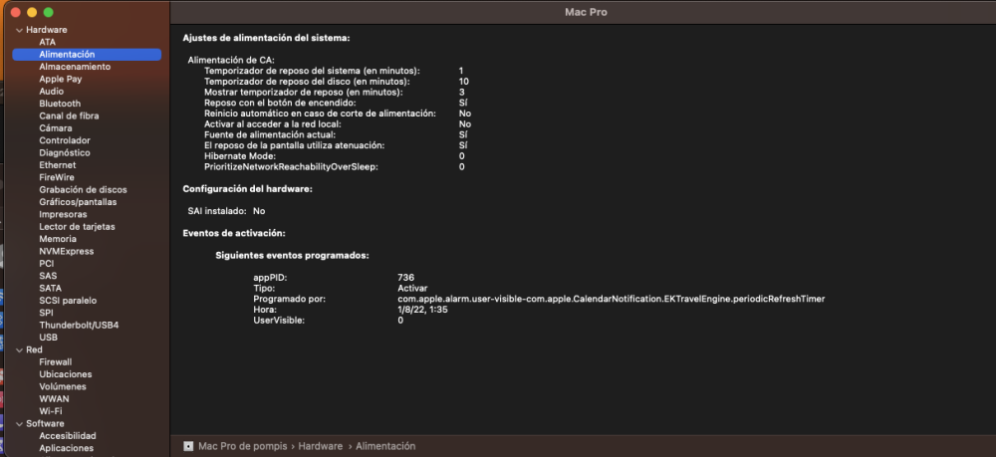Minimize window with yellow button

[32, 12]
